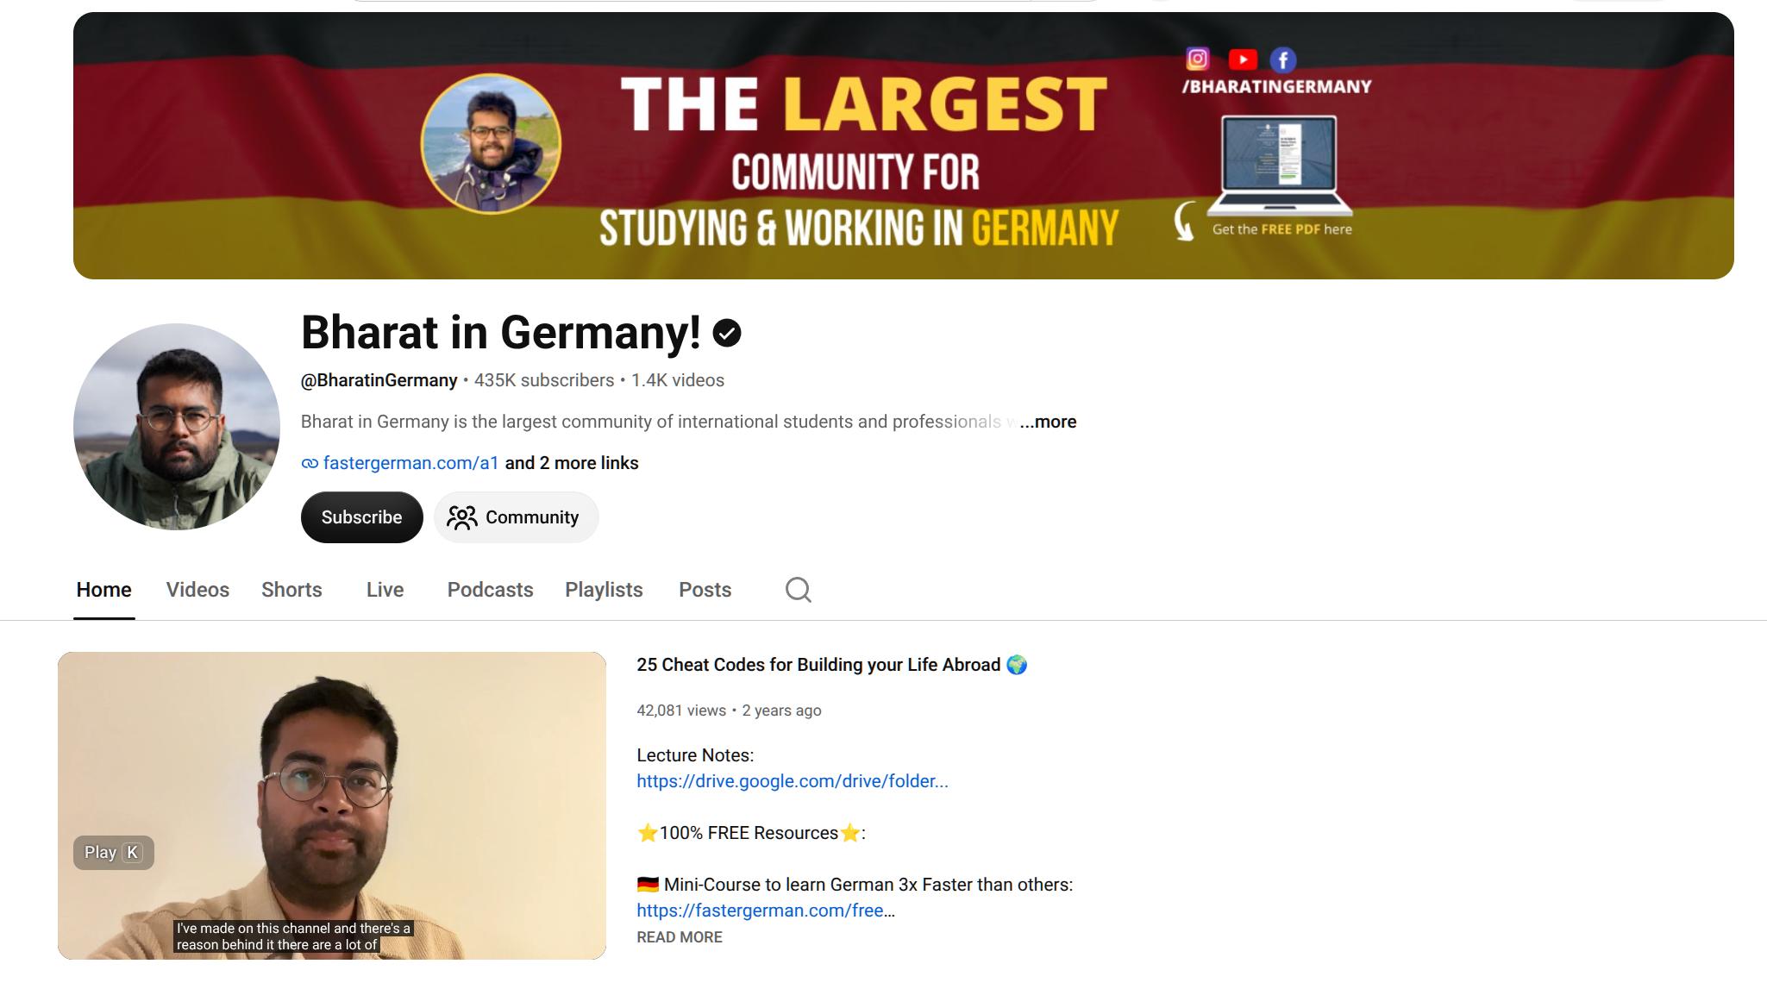Click the '435K subscribers' count
This screenshot has width=1767, height=989.
coord(544,380)
